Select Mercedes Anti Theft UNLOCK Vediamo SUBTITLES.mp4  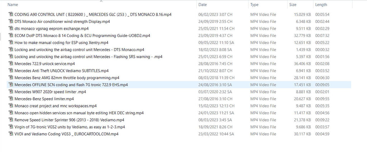(62, 70)
